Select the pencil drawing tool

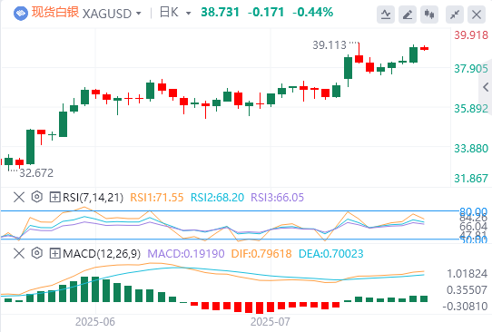(x=408, y=15)
